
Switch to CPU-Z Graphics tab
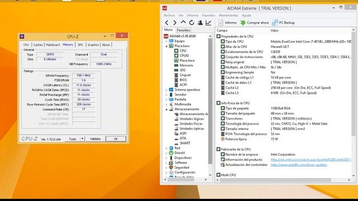pyautogui.click(x=93, y=45)
